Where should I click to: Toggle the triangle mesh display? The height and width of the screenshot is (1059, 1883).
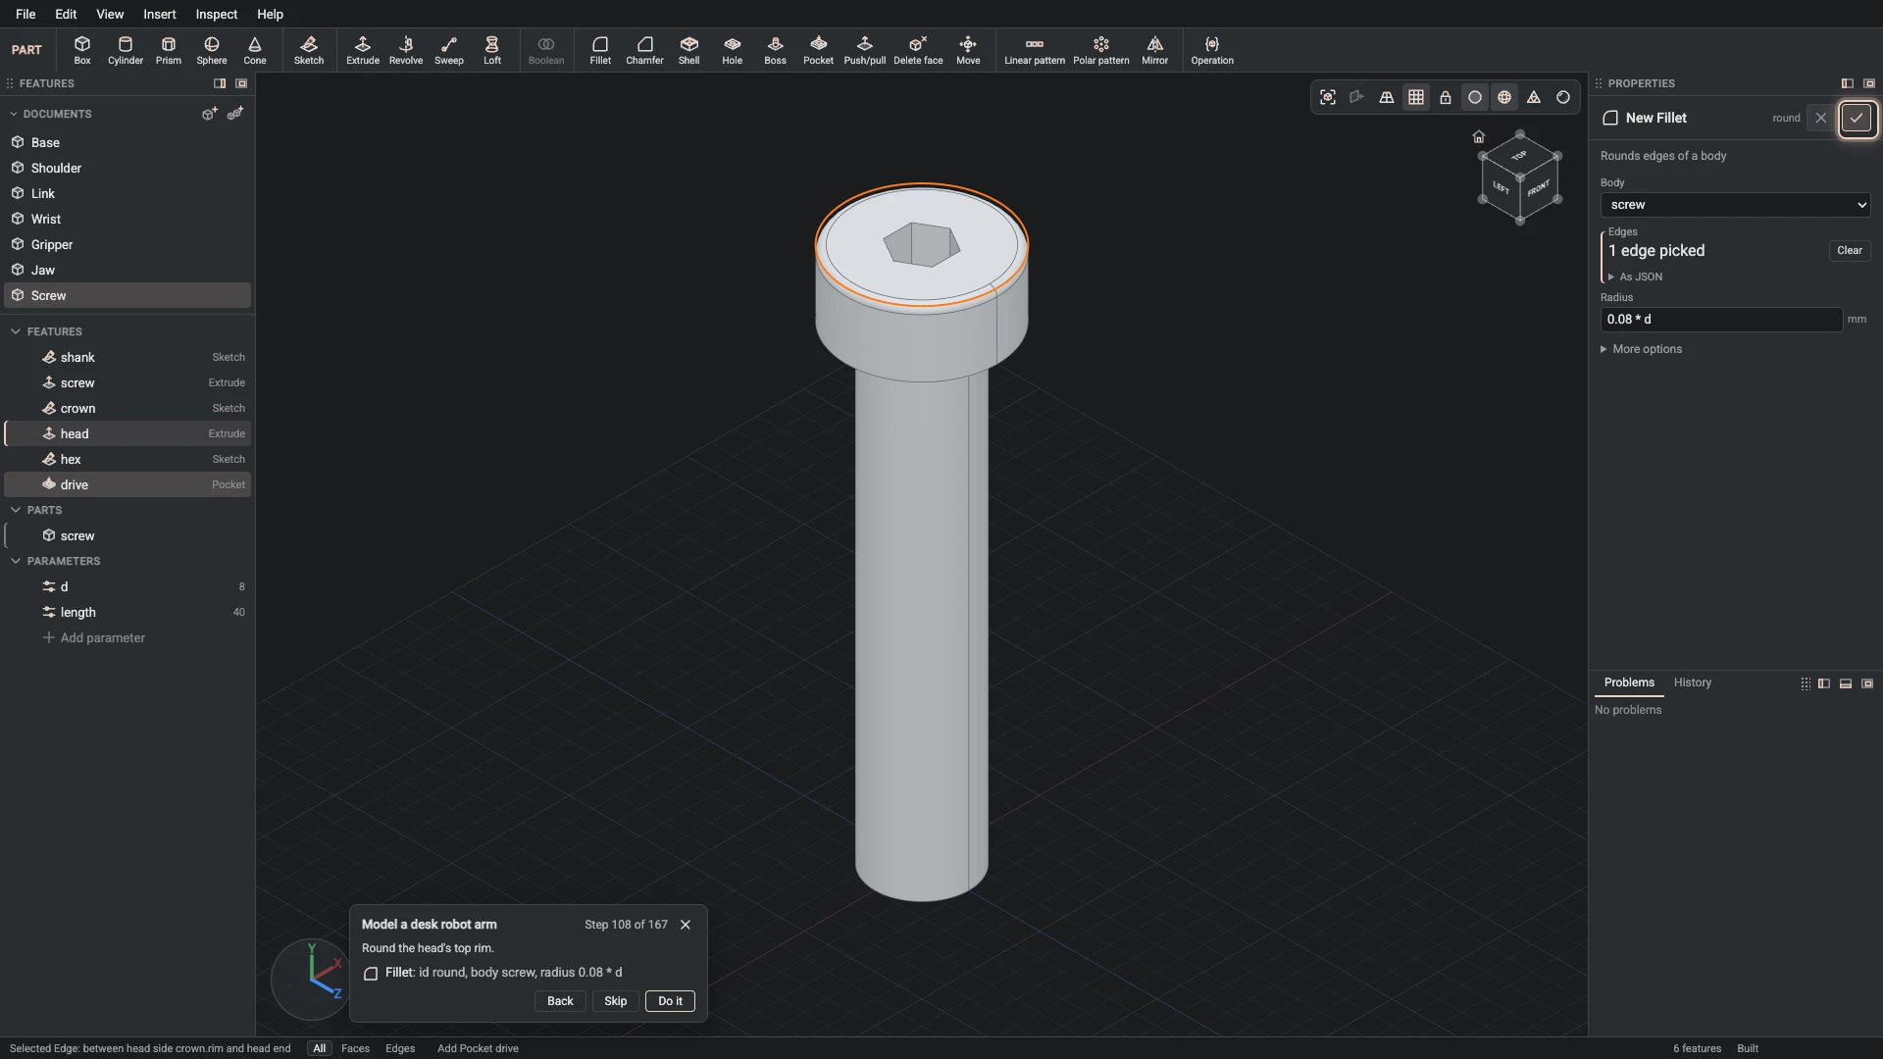tap(1534, 97)
